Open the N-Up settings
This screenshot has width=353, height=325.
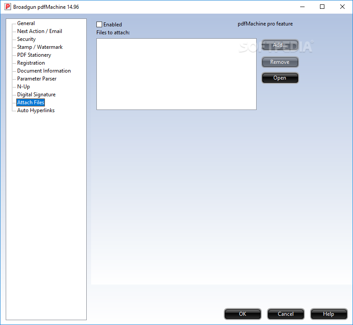tap(23, 87)
